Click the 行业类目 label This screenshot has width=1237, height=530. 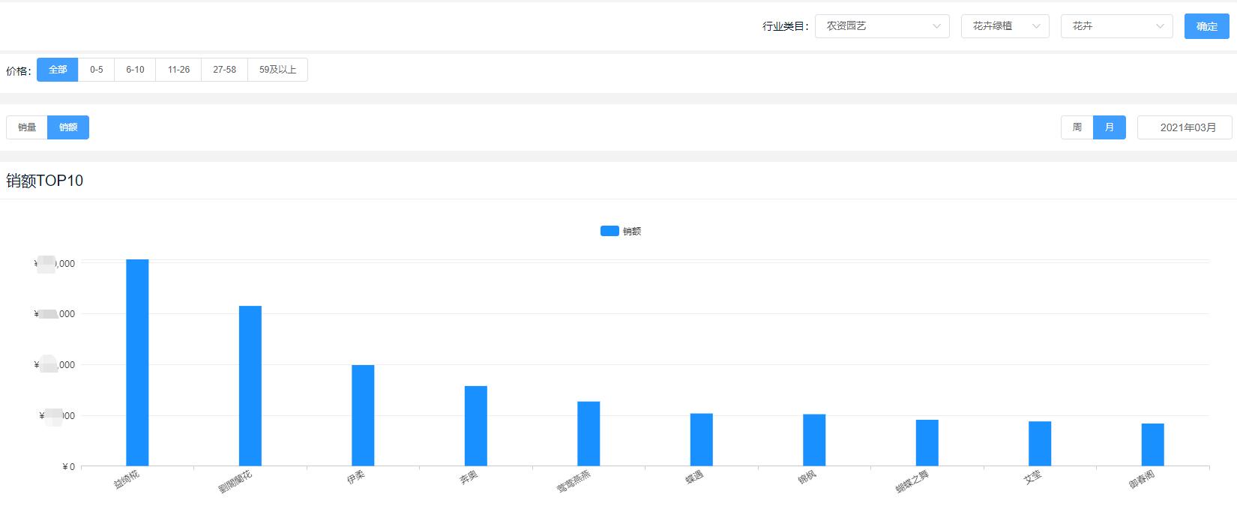click(786, 26)
